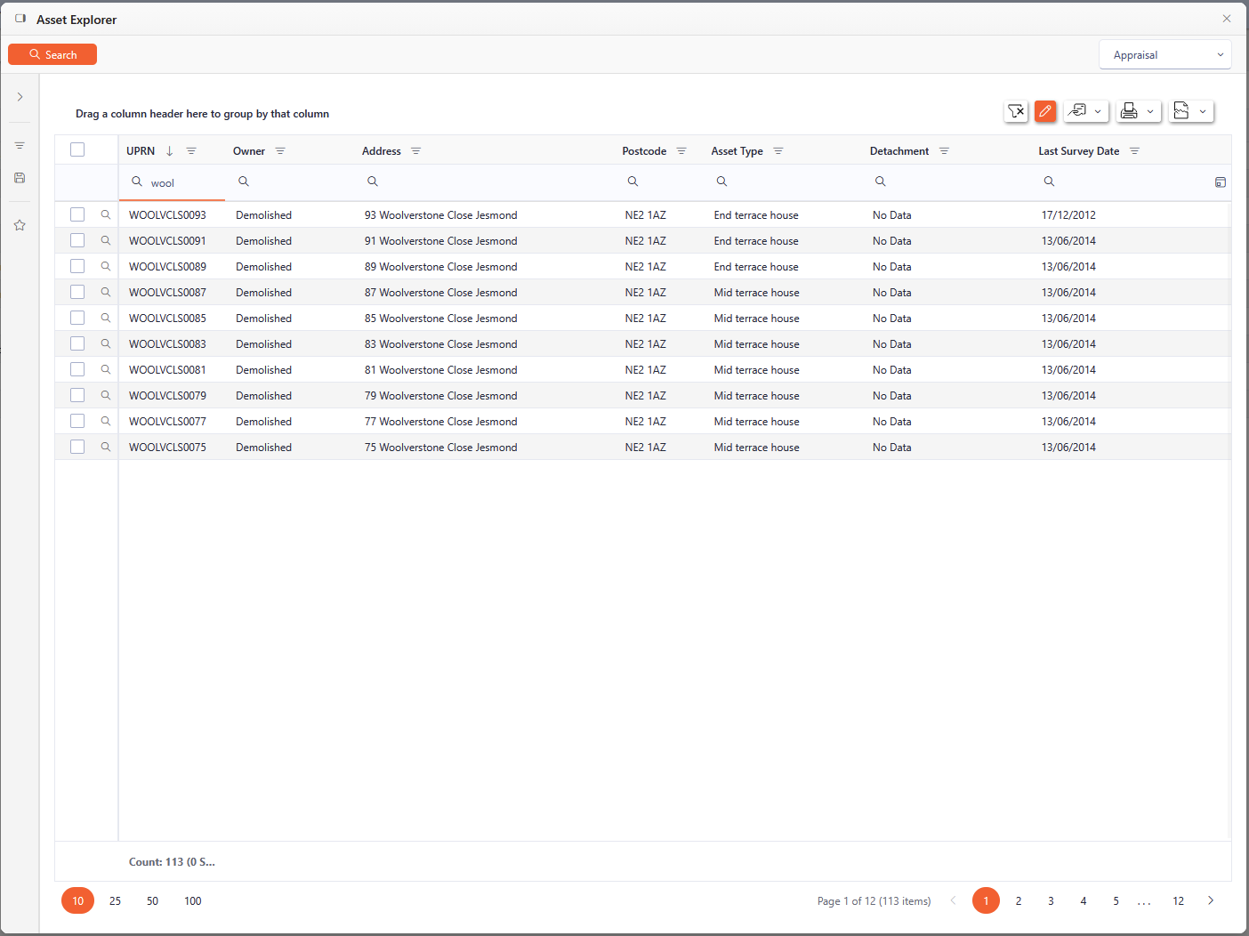Click the calendar icon in filter row
The width and height of the screenshot is (1249, 936).
(1220, 182)
